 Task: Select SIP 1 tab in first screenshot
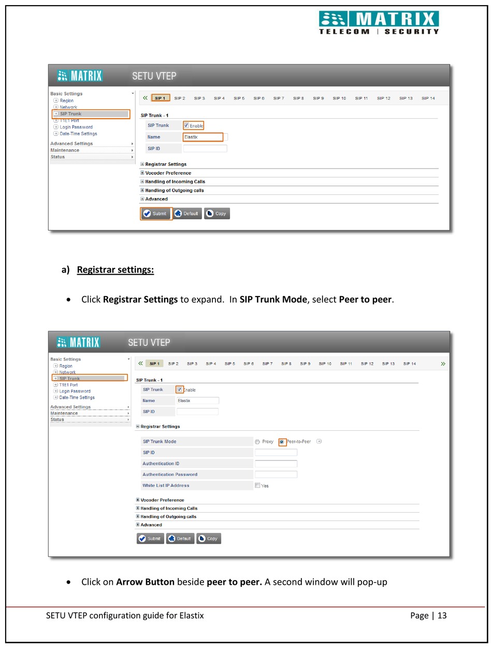point(160,98)
